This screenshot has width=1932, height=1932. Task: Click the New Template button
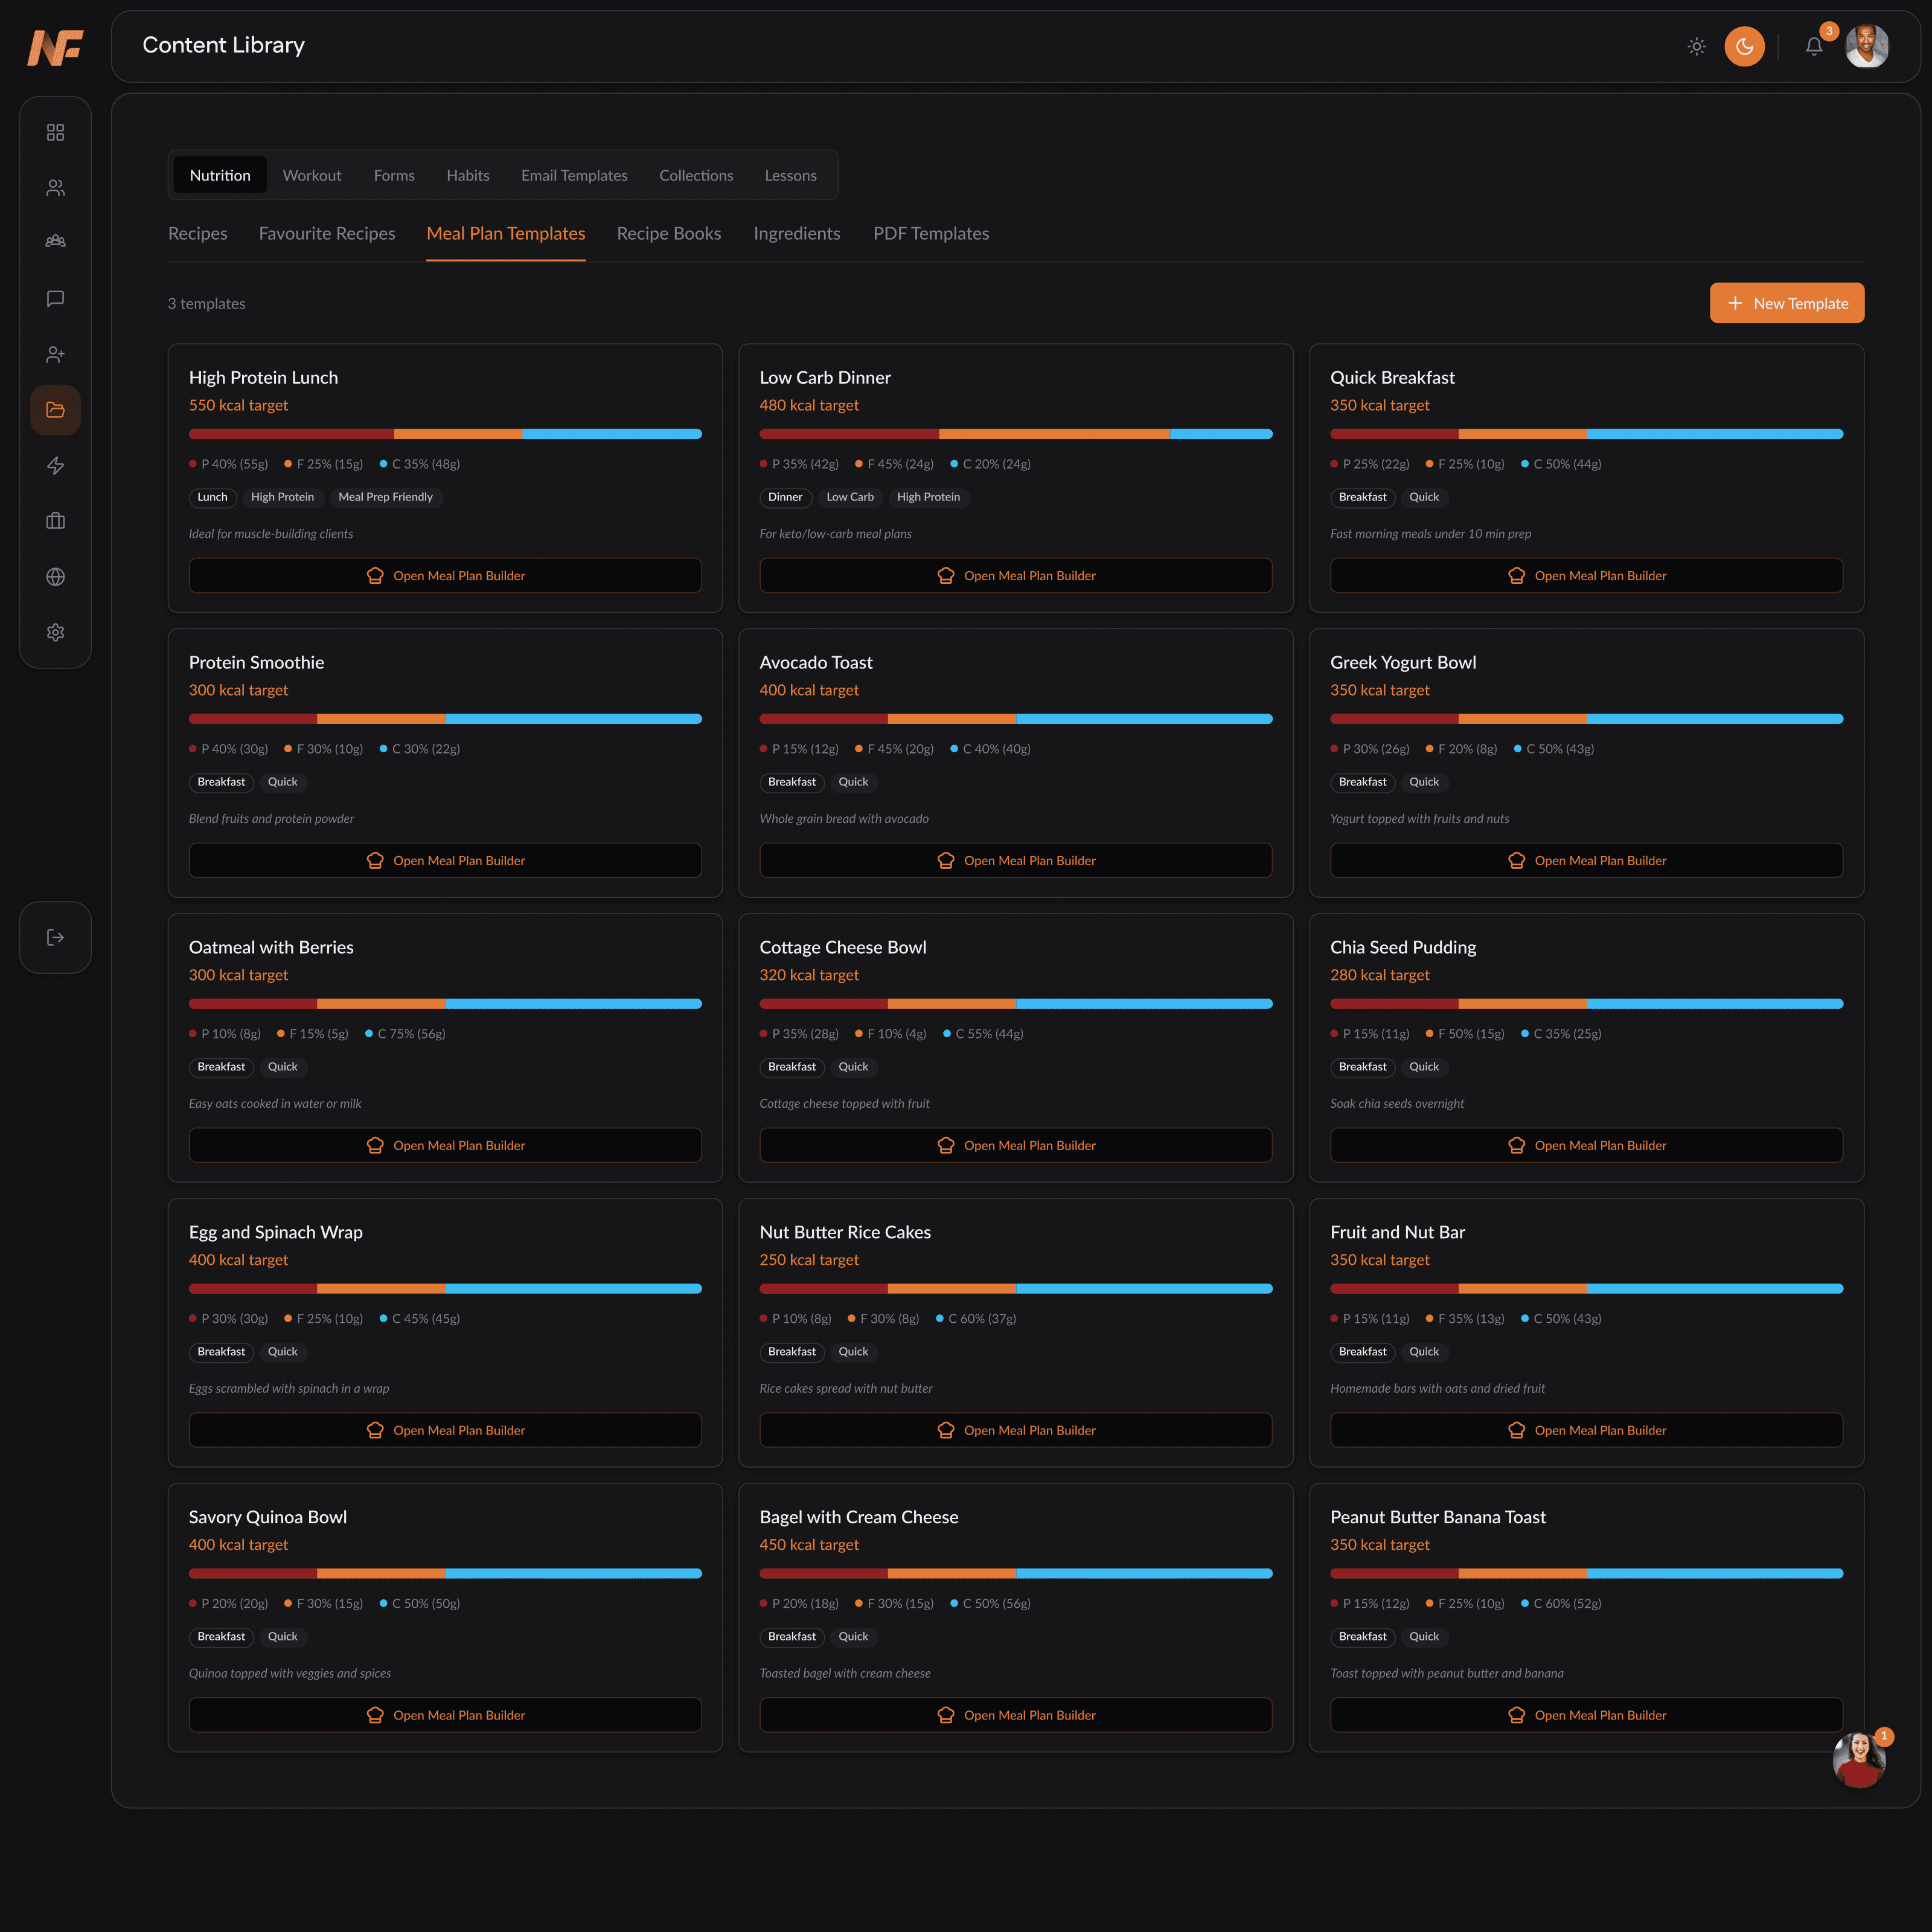(1787, 303)
